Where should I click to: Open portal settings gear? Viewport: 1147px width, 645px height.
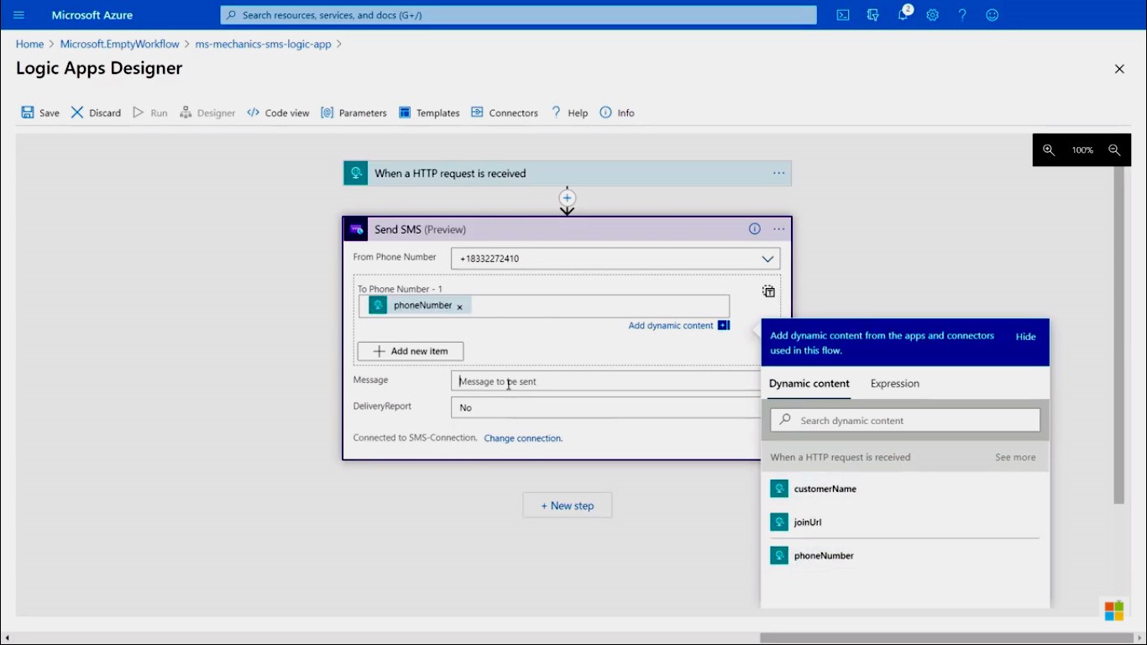pyautogui.click(x=932, y=15)
